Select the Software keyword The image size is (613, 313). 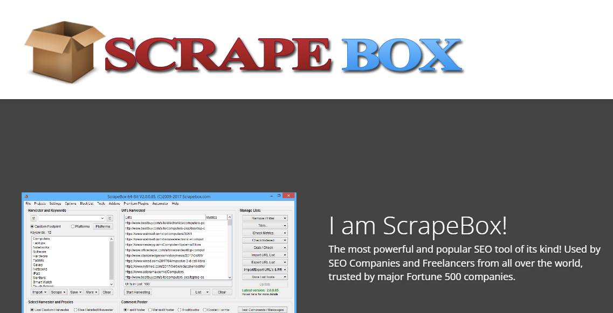coord(39,252)
